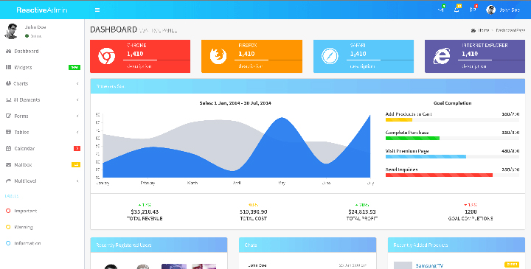Select the Warning label in sidebar

coord(24,227)
